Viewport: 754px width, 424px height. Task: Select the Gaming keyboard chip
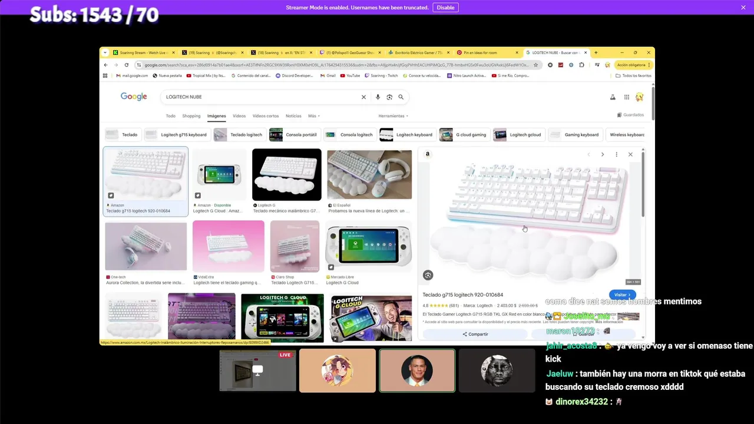pos(575,135)
